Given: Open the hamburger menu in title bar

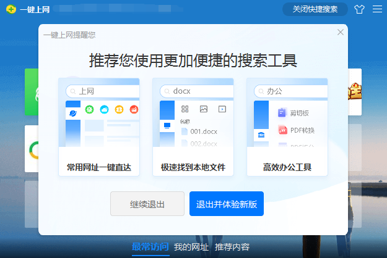Looking at the screenshot, I should click(x=377, y=9).
